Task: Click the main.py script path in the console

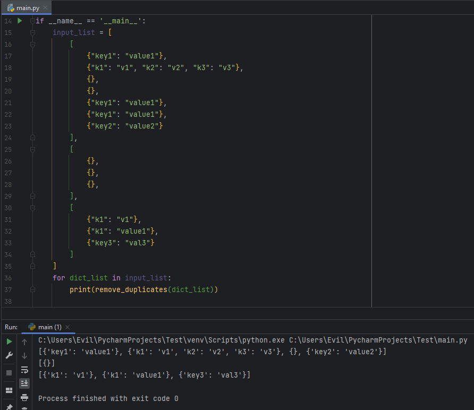Action: 378,340
